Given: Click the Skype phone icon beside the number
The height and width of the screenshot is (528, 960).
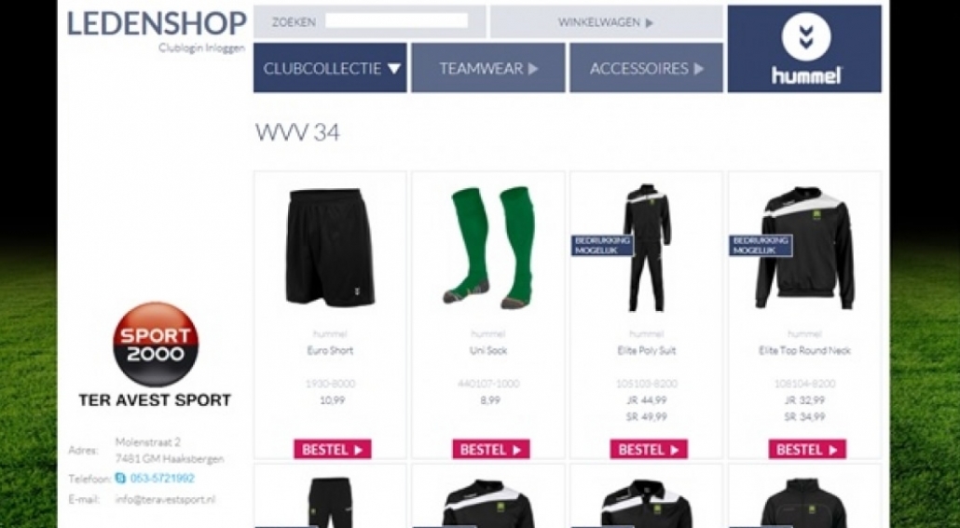Looking at the screenshot, I should [120, 479].
